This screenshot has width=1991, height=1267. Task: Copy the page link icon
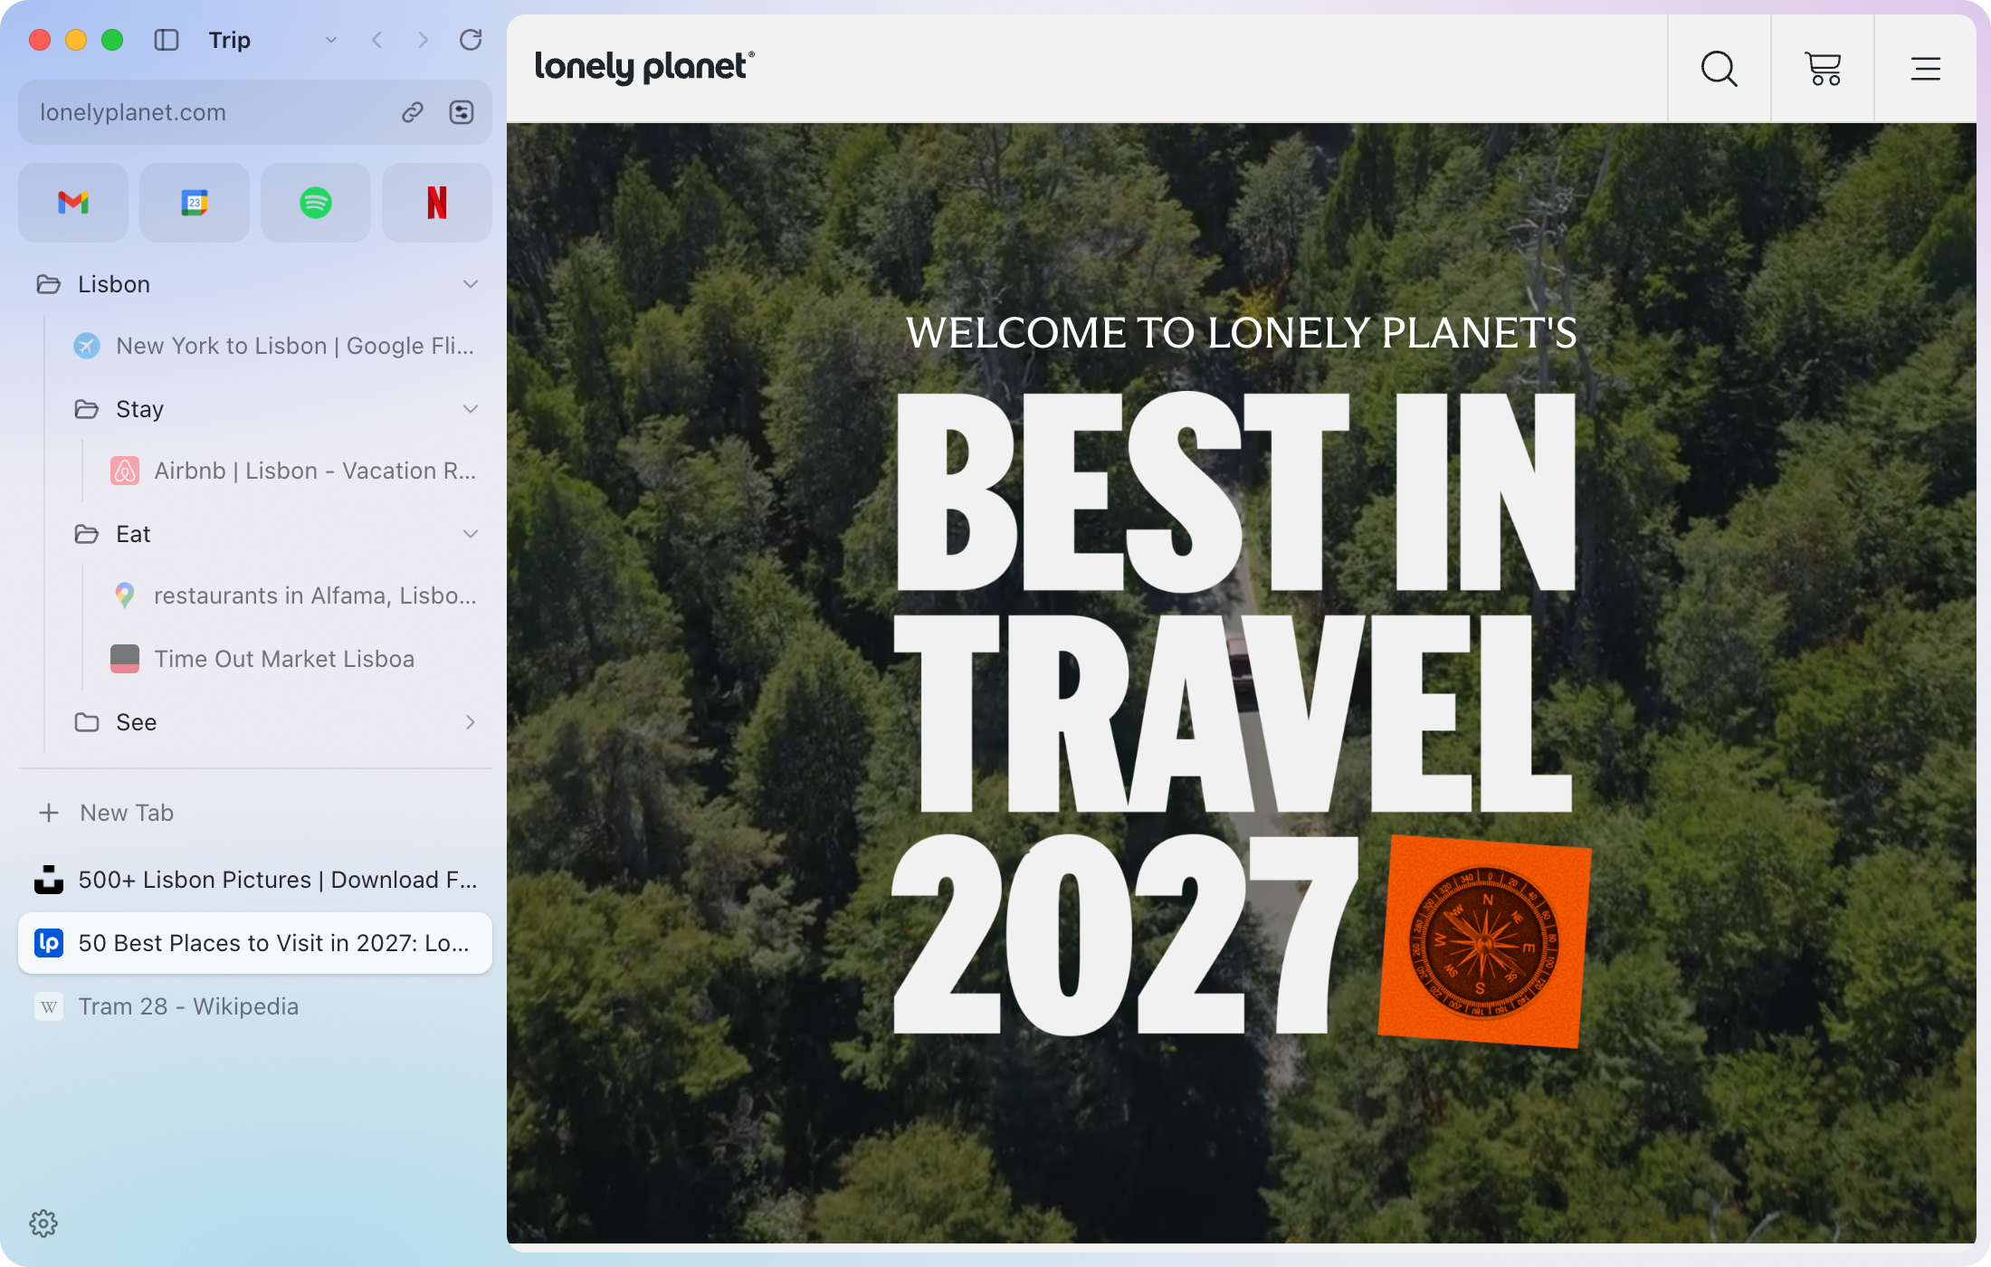click(413, 112)
